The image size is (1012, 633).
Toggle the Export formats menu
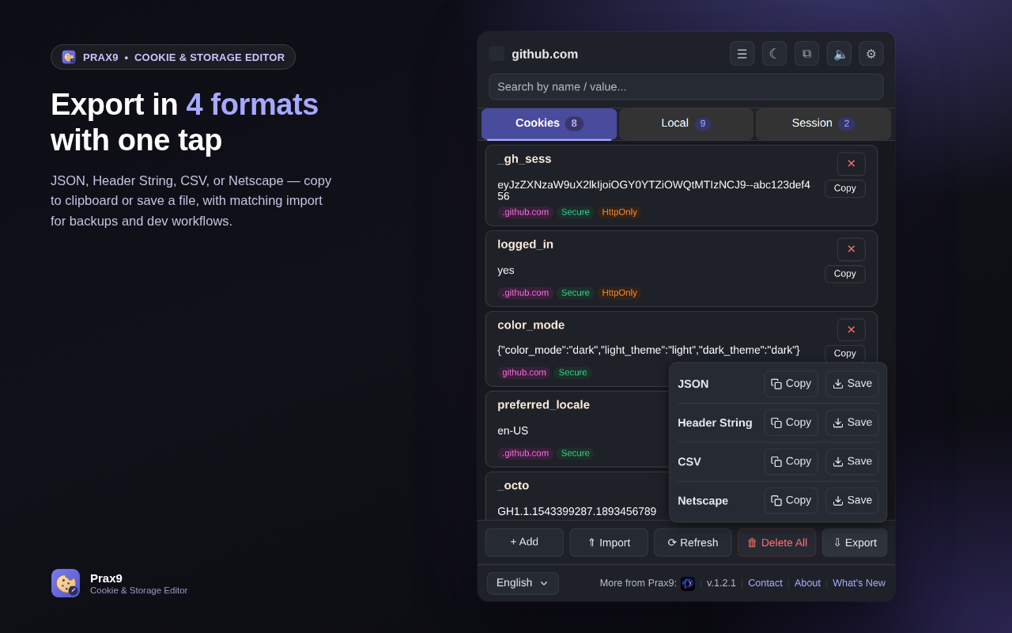(855, 542)
